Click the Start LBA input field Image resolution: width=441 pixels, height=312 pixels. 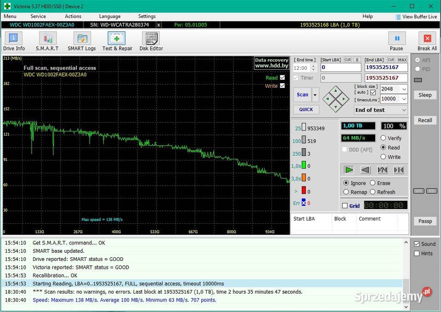point(340,68)
